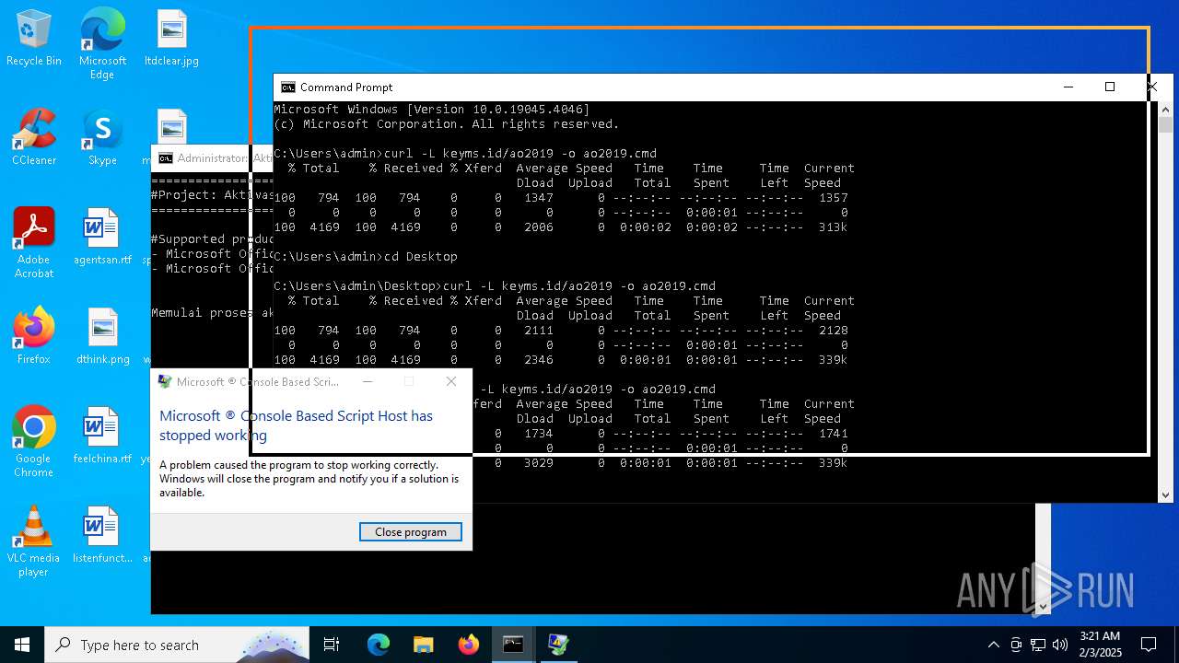The height and width of the screenshot is (663, 1179).
Task: Open CCleaner desktop shortcut
Action: tap(34, 137)
